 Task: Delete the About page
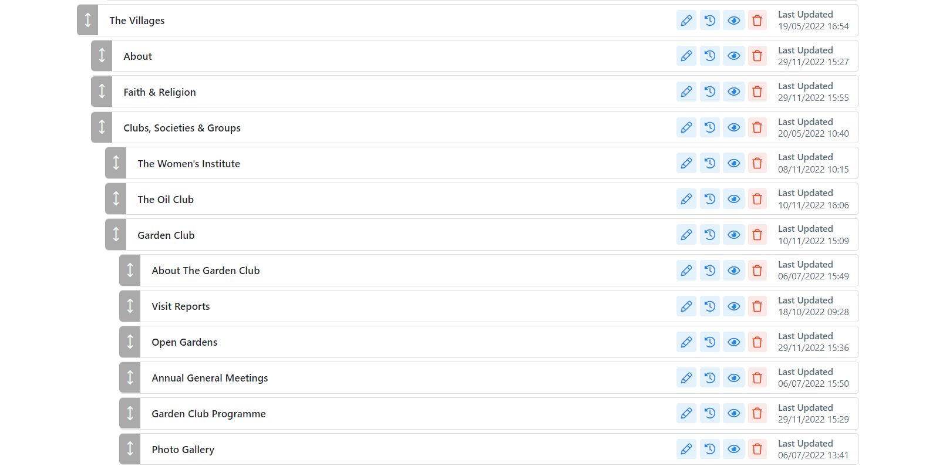tap(757, 56)
